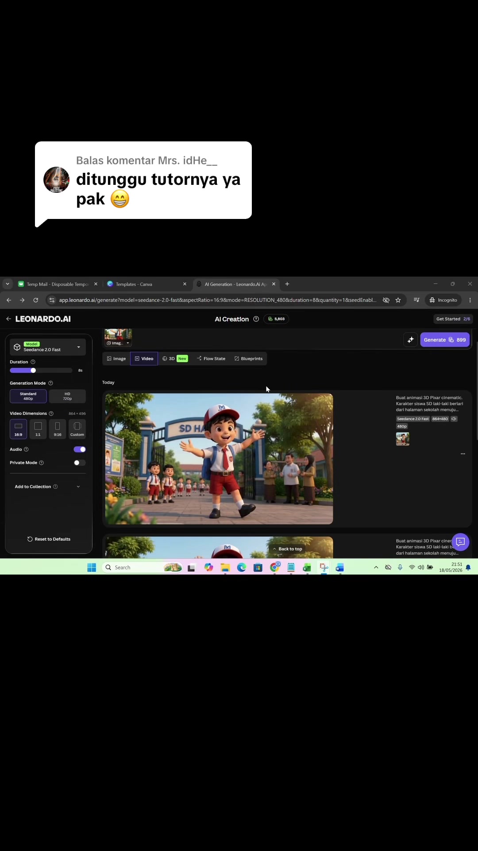This screenshot has width=478, height=851.
Task: Open File Explorer from taskbar
Action: click(225, 567)
